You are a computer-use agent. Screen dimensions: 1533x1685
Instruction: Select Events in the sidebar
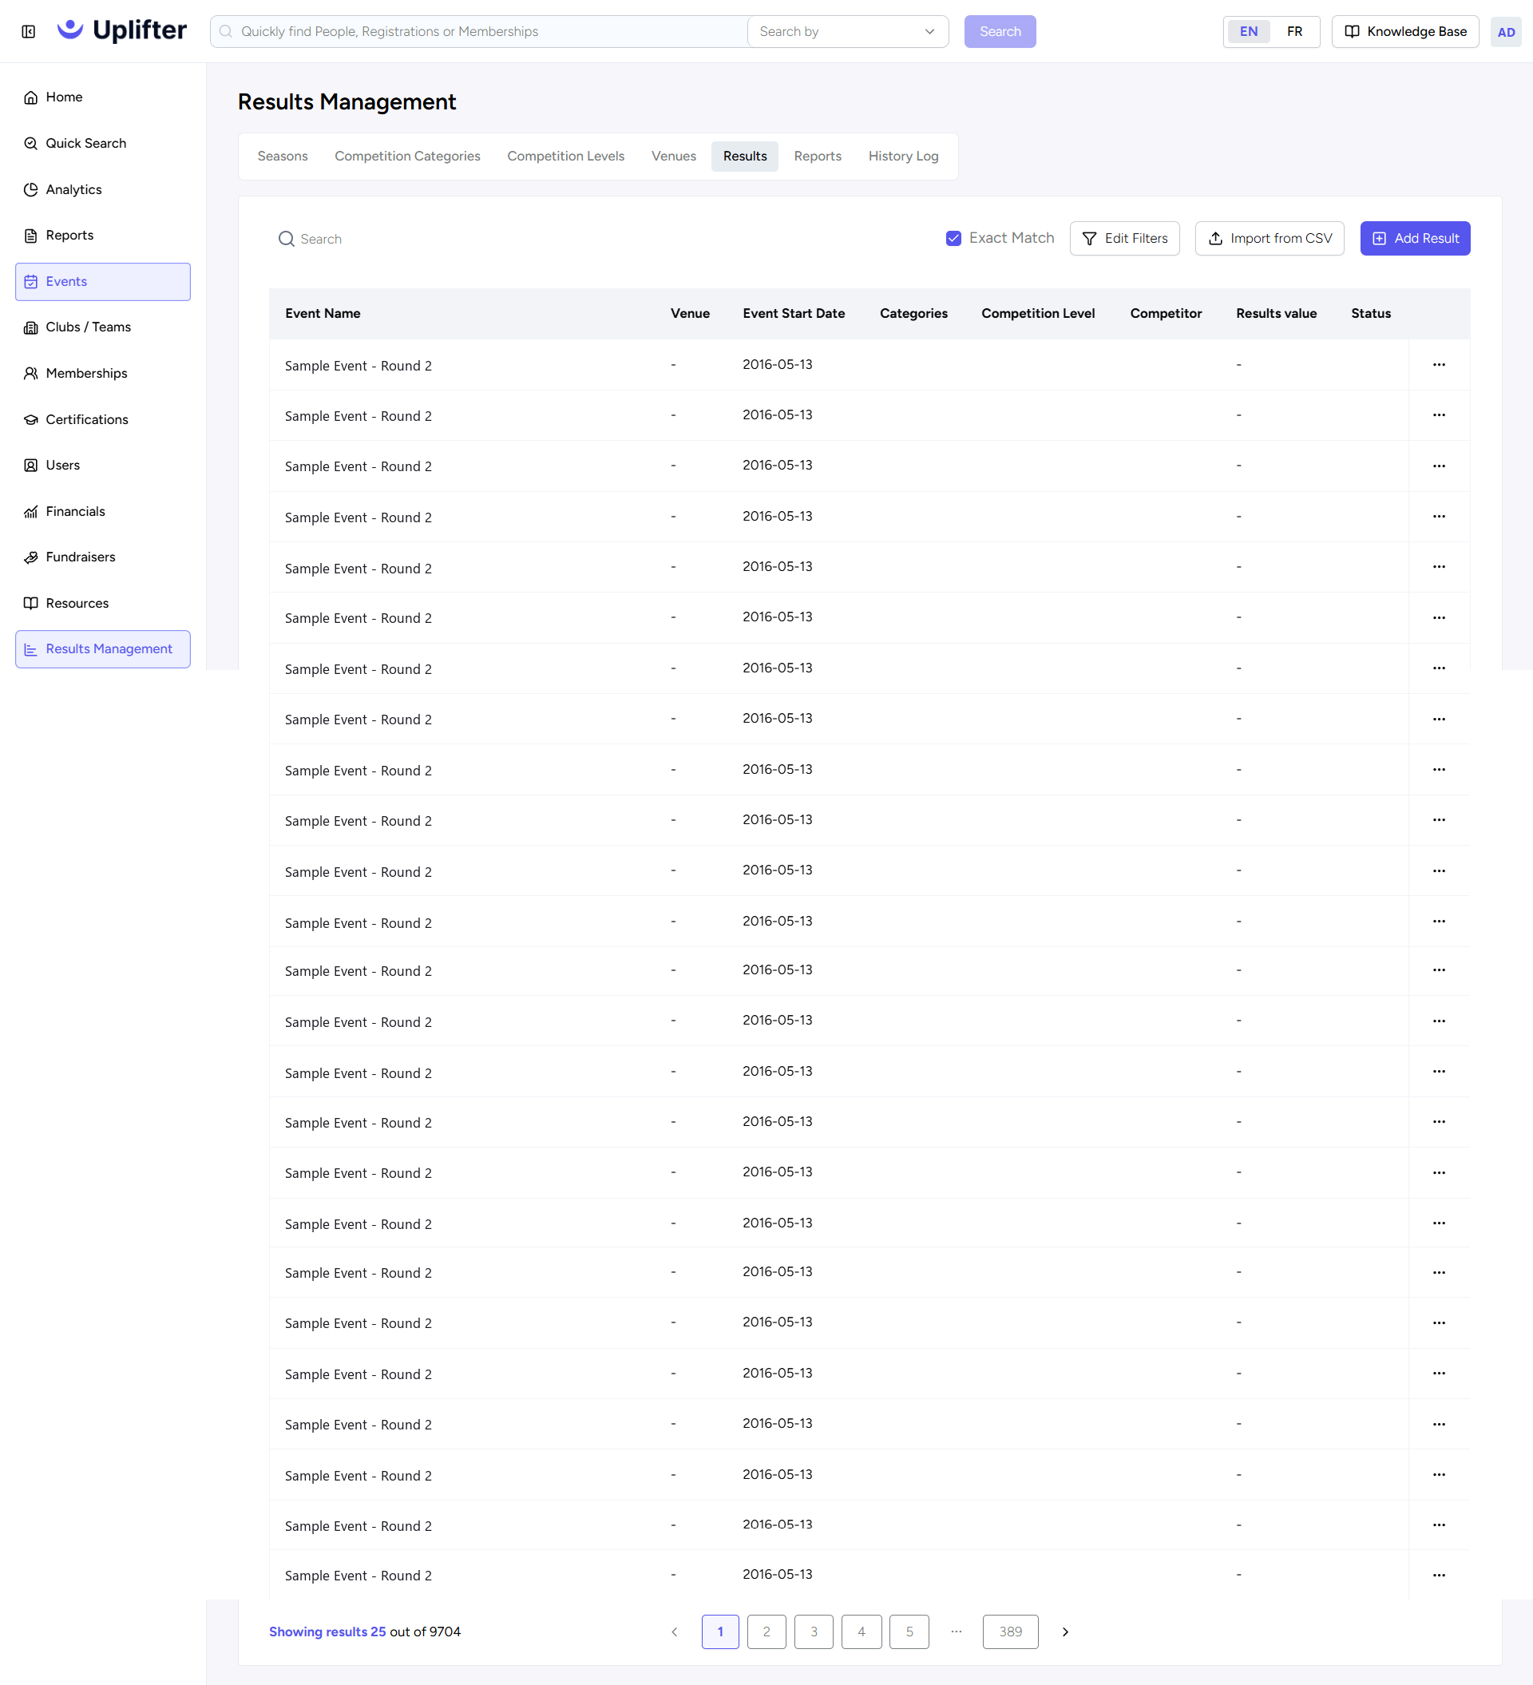tap(103, 282)
